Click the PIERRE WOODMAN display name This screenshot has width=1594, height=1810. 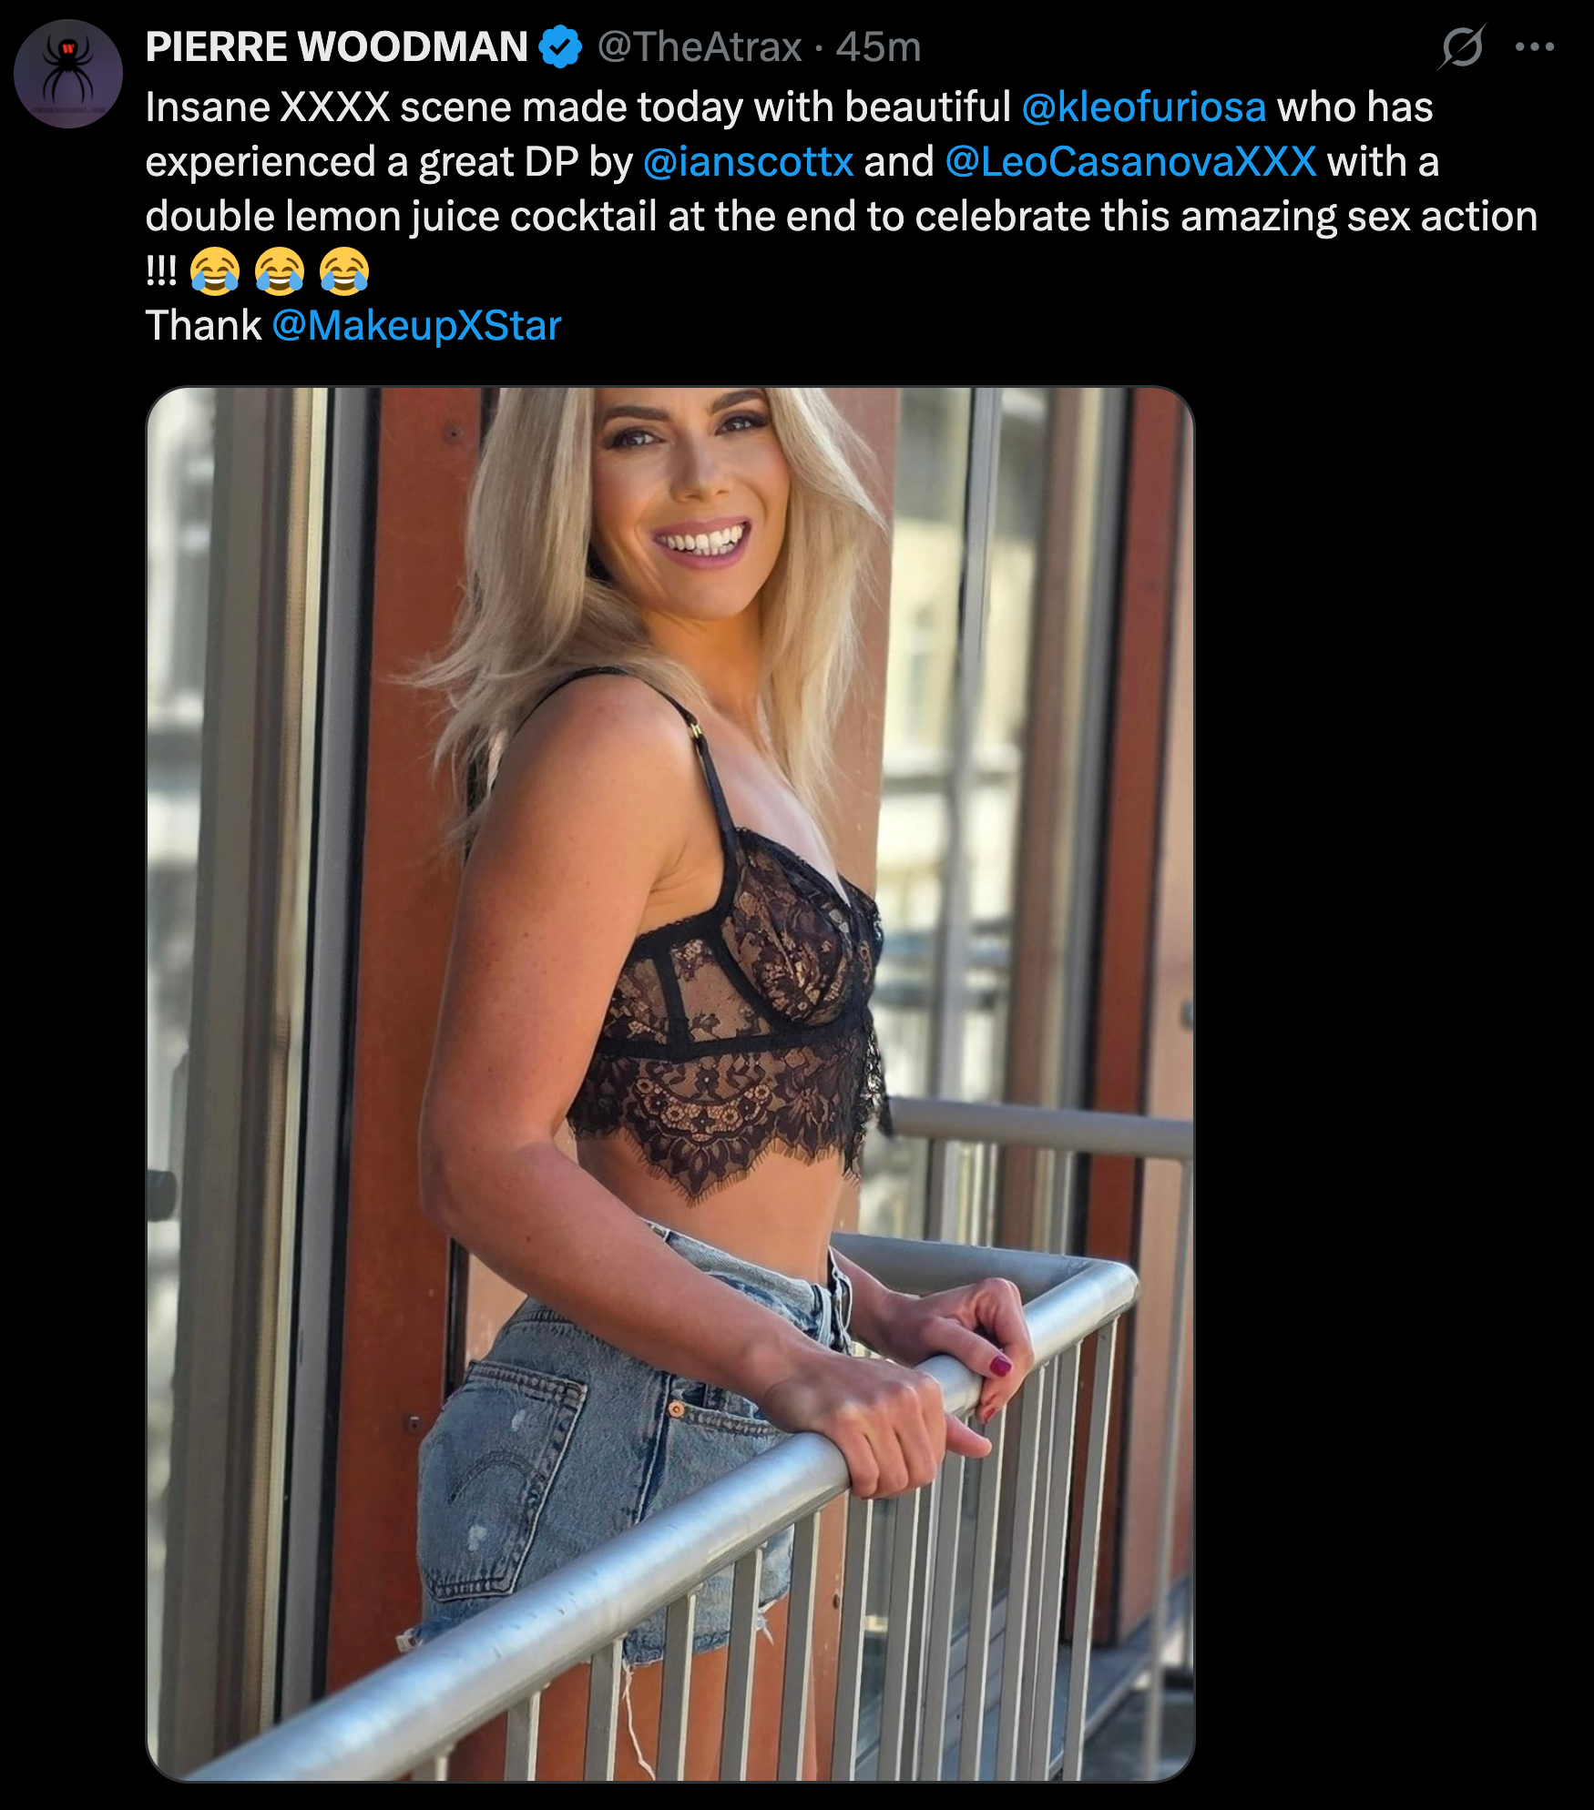pyautogui.click(x=337, y=46)
